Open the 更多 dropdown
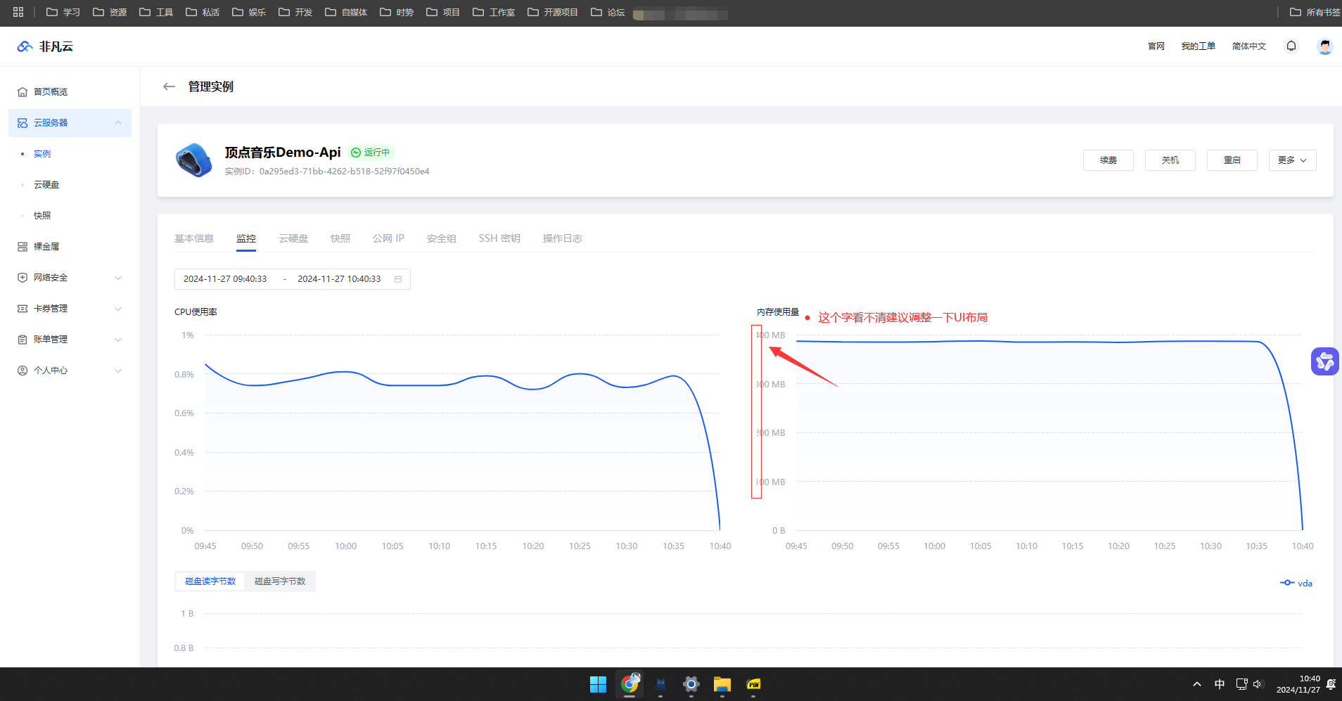The height and width of the screenshot is (701, 1342). (x=1293, y=160)
